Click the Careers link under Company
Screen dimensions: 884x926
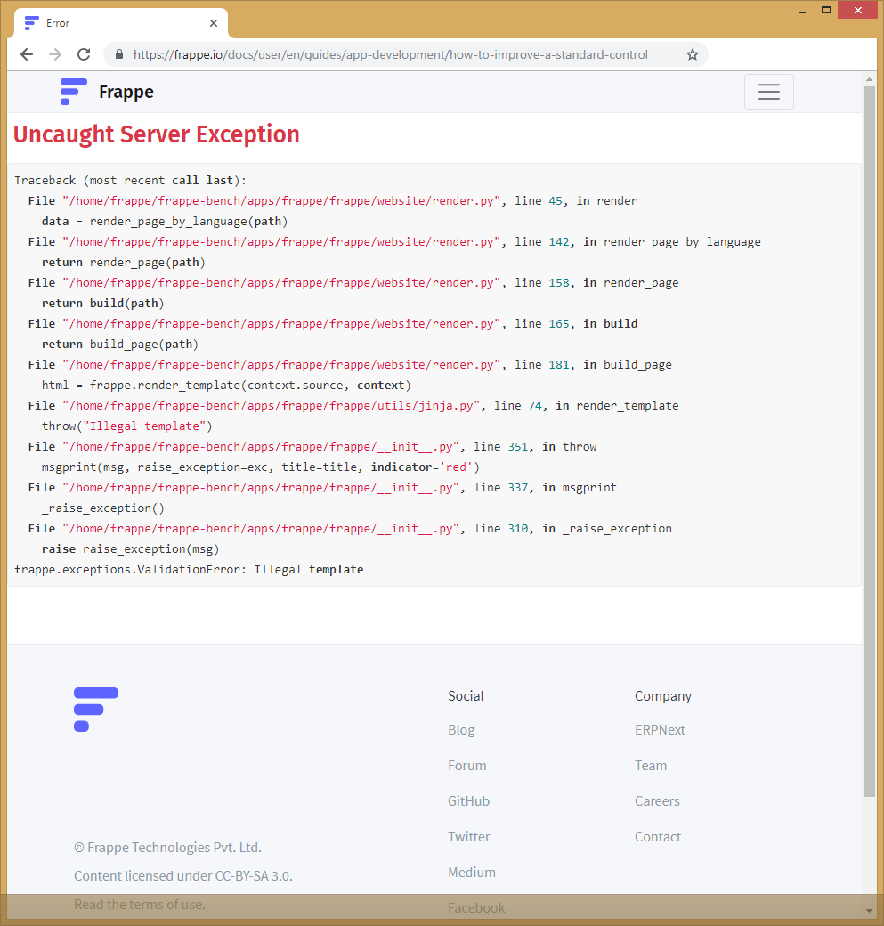(x=657, y=800)
